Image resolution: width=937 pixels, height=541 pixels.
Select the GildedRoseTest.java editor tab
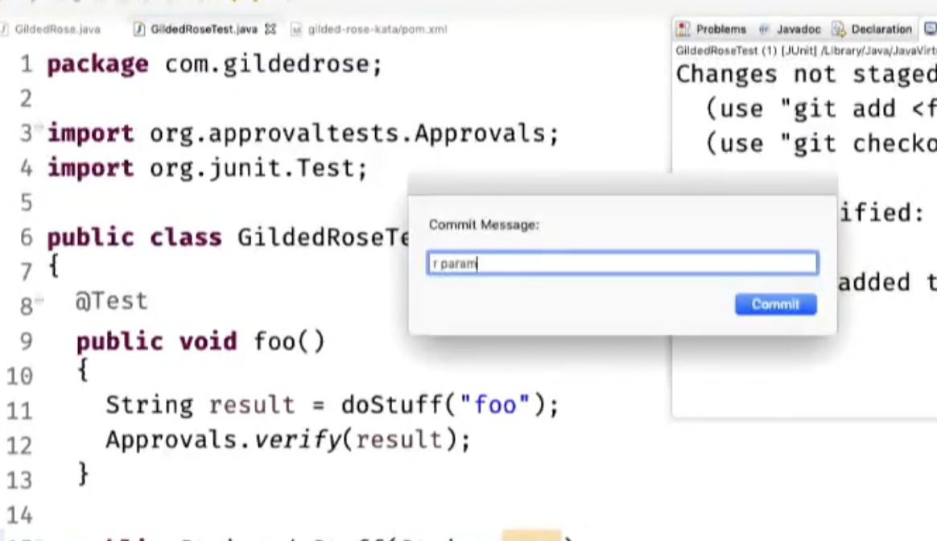click(x=204, y=29)
